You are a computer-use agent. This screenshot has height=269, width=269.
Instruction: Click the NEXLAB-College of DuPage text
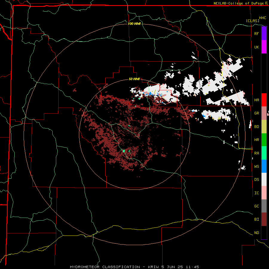click(x=239, y=3)
